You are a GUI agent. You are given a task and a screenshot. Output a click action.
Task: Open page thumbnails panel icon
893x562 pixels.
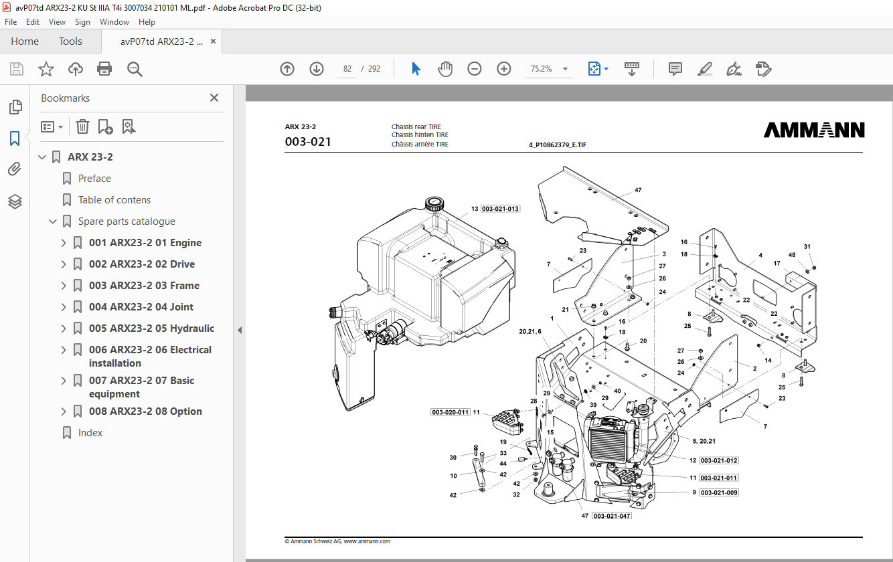click(x=15, y=107)
